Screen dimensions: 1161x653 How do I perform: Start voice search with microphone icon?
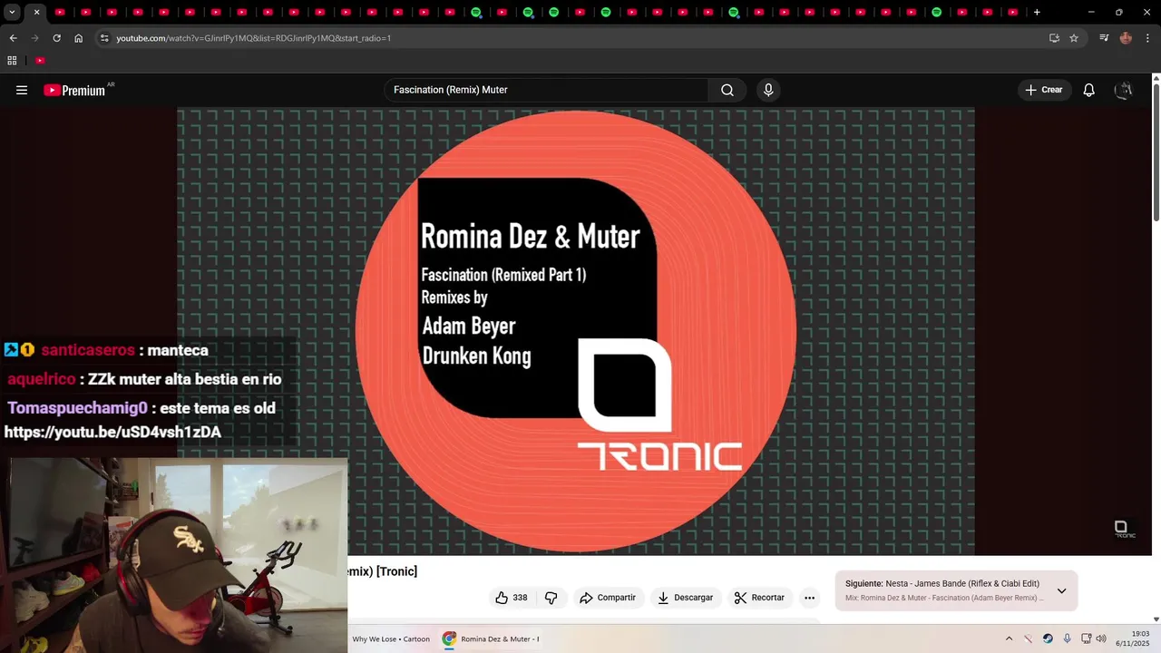coord(768,90)
